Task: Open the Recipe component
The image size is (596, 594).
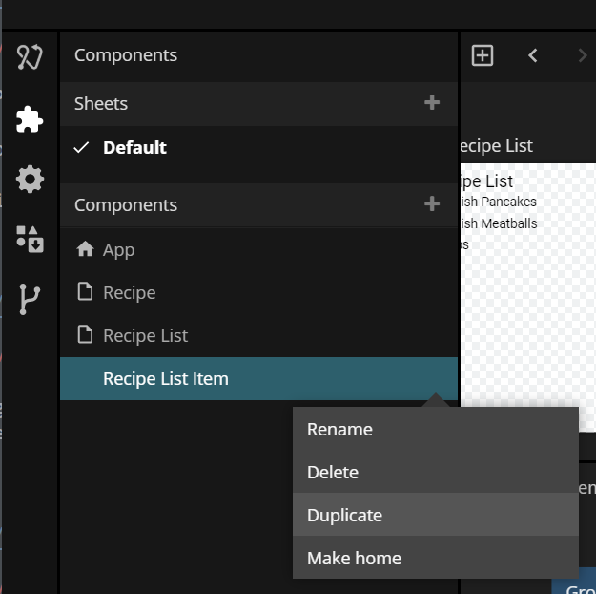Action: (x=129, y=293)
